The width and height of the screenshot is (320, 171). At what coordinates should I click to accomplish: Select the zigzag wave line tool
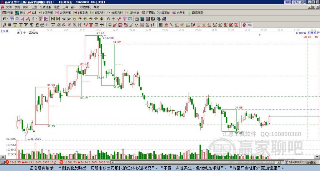point(137,25)
